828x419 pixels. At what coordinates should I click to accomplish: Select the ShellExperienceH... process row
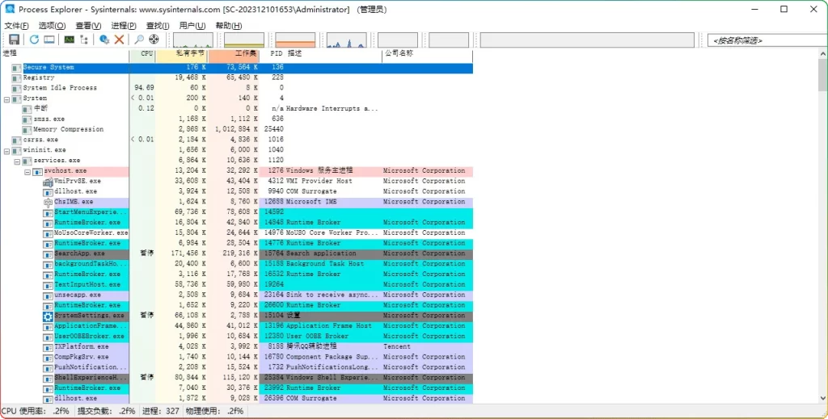point(237,377)
